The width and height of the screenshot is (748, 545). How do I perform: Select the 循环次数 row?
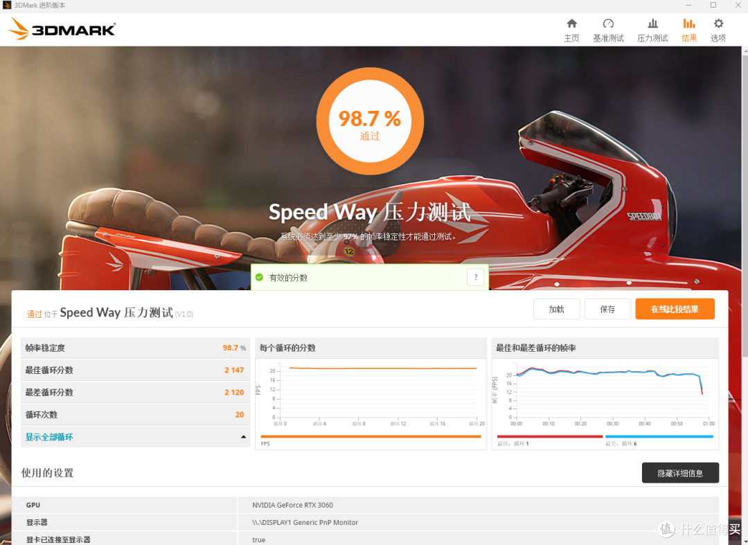click(136, 414)
